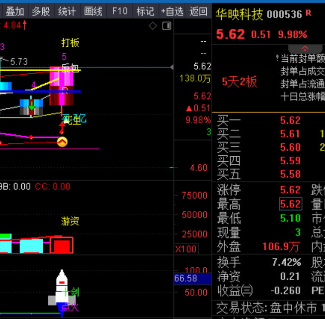Click the 最低 value 5.10
The image size is (325, 319).
290,218
